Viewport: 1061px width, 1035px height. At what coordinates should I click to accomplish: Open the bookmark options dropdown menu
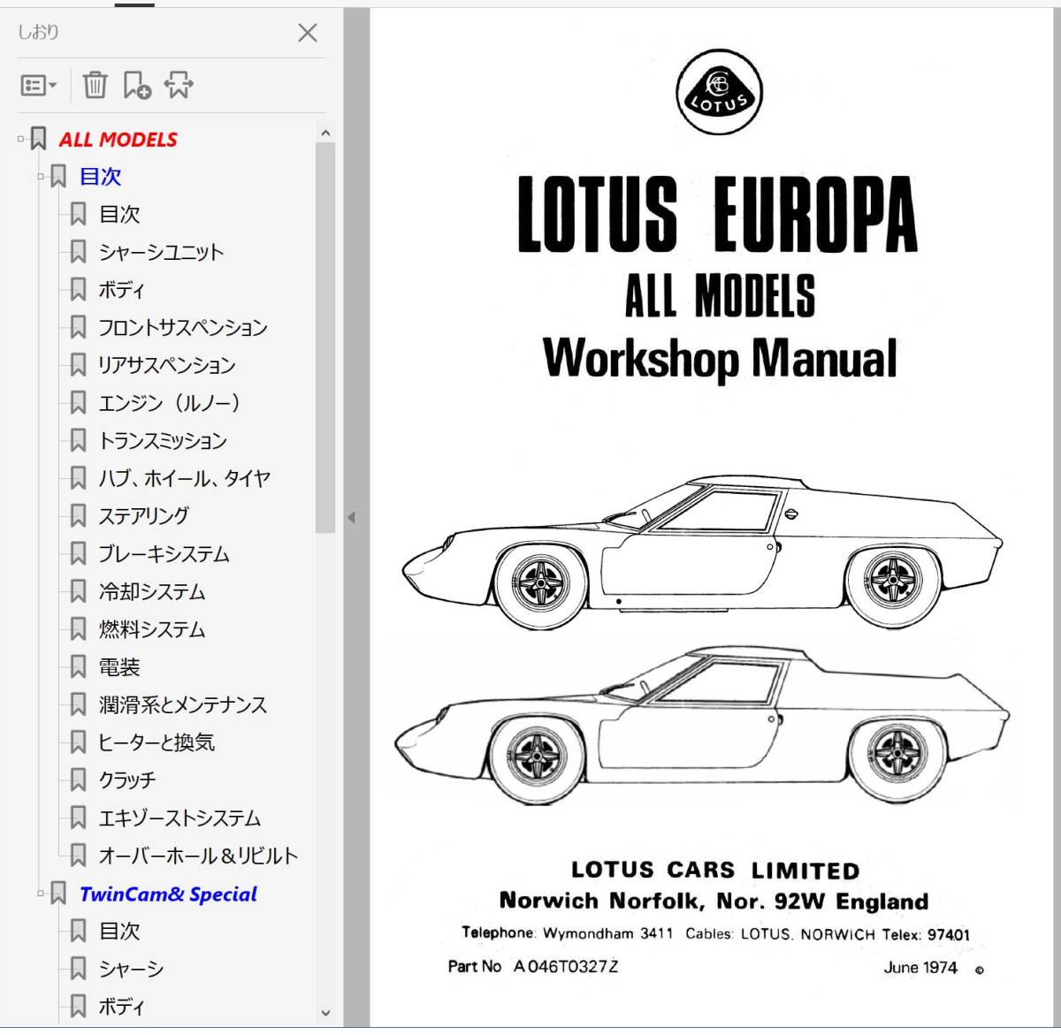[x=38, y=85]
